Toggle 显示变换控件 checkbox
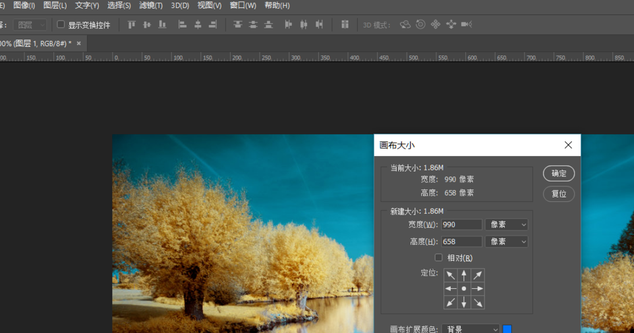 pyautogui.click(x=61, y=25)
